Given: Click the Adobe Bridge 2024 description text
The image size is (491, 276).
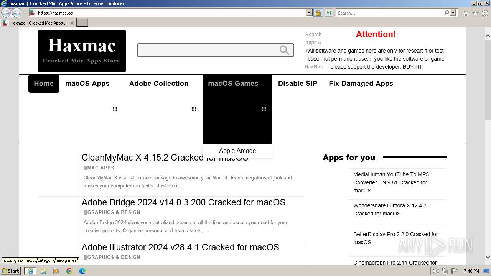Looking at the screenshot, I should coord(185,227).
